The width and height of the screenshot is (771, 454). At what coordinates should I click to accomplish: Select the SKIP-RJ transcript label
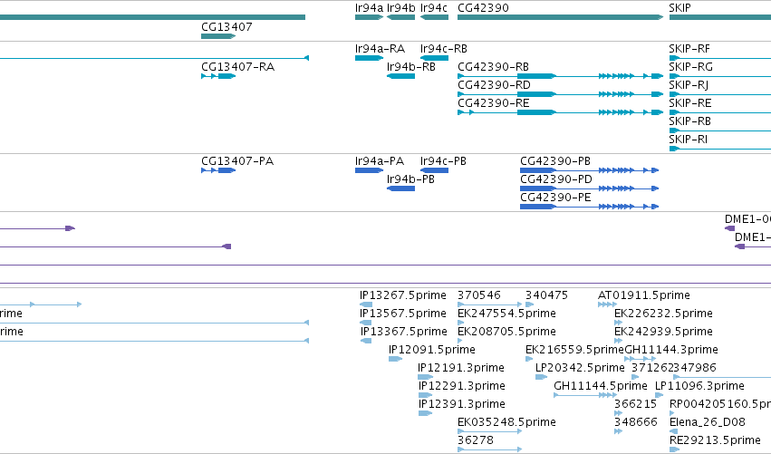689,85
